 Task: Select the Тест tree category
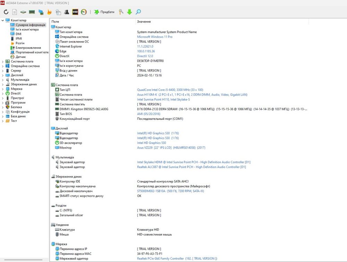click(14, 121)
